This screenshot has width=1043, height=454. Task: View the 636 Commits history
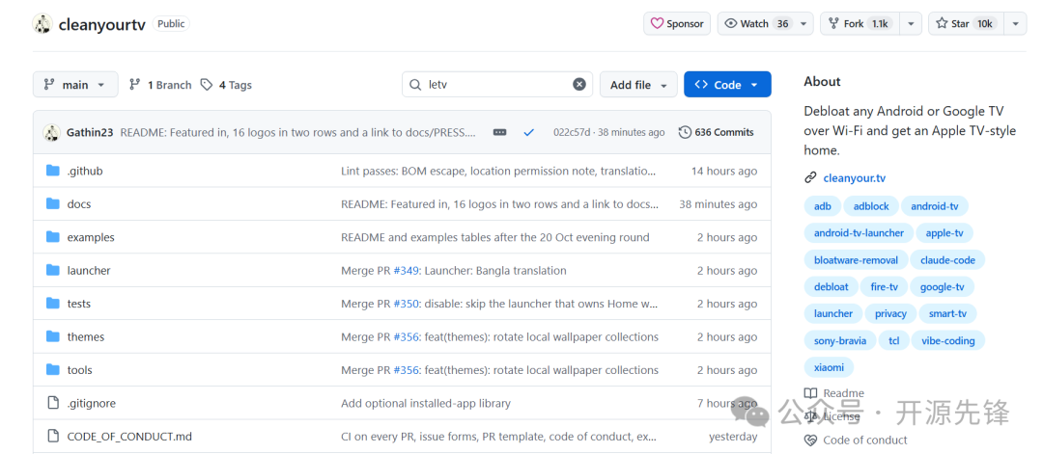click(716, 132)
